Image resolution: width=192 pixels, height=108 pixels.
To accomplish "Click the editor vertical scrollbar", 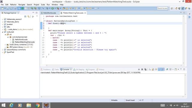I will [183, 39].
